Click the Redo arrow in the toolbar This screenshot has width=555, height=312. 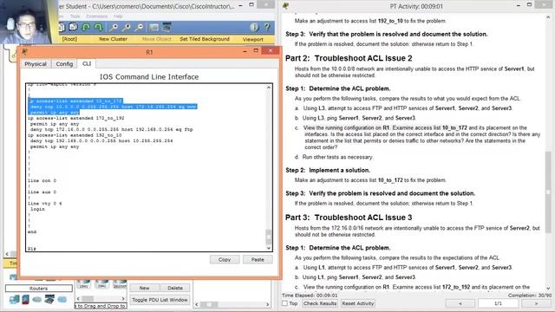98,27
